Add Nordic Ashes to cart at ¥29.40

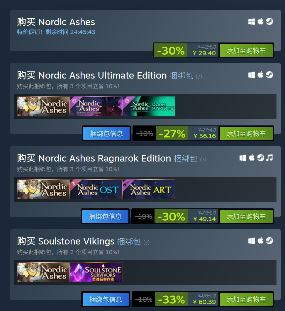click(x=246, y=51)
